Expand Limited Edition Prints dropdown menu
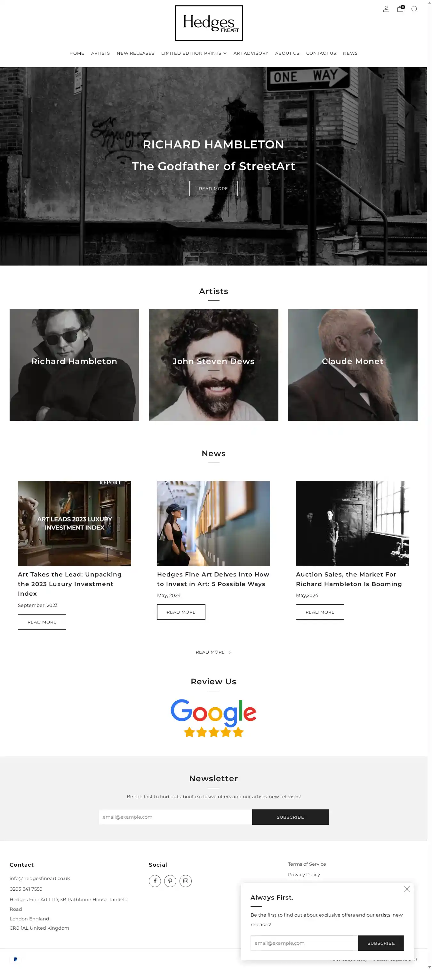The width and height of the screenshot is (432, 970). [x=194, y=53]
